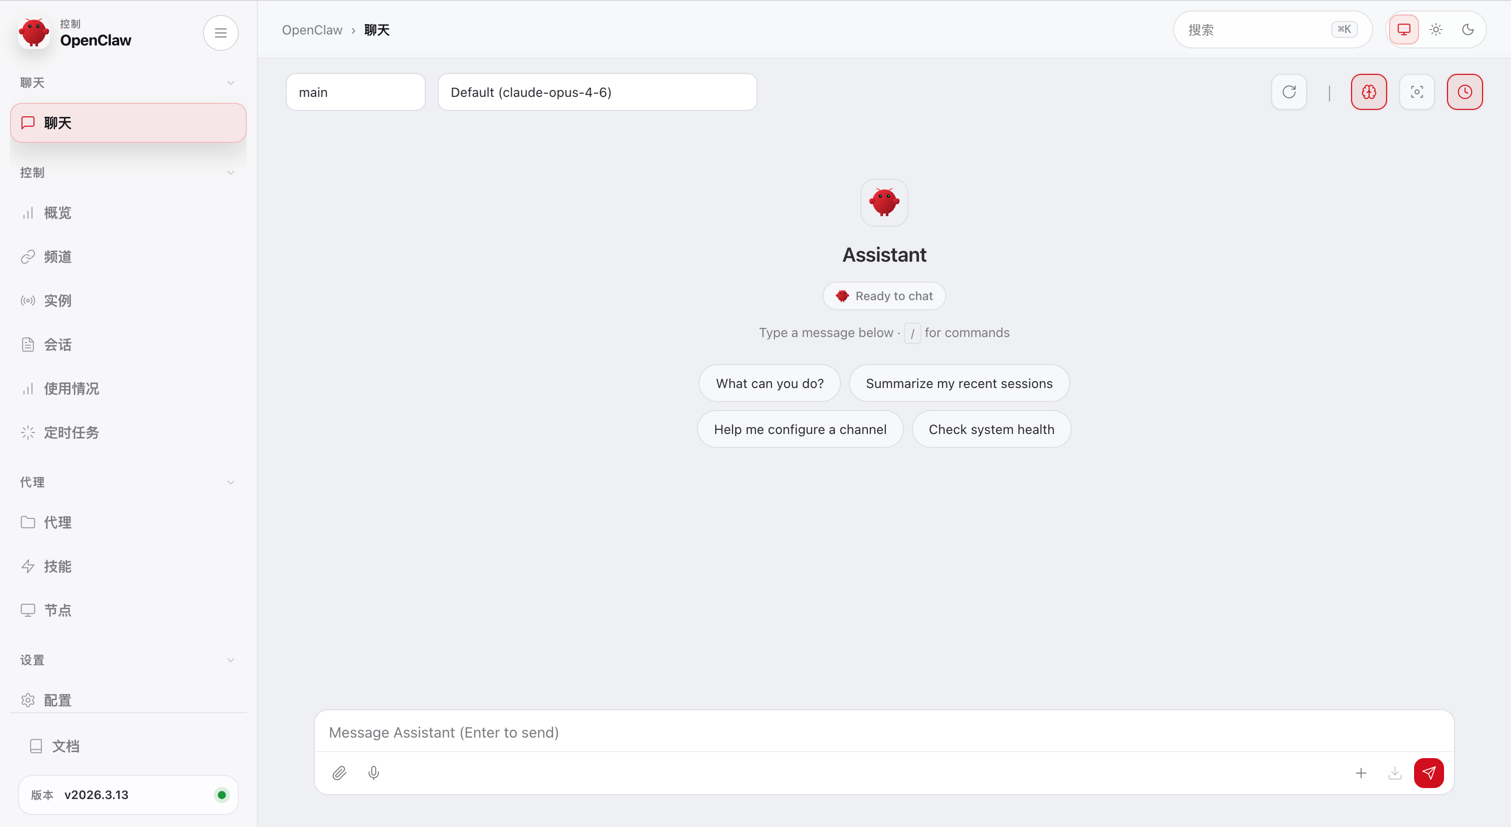1511x827 pixels.
Task: Click Summarize my recent sessions suggestion
Action: coord(958,384)
